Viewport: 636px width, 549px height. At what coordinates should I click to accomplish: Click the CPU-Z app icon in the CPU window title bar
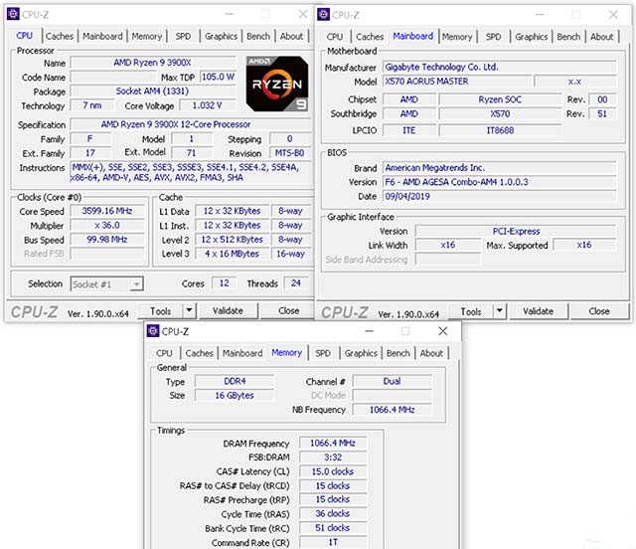[13, 14]
